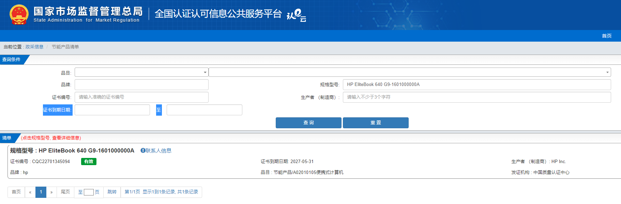The height and width of the screenshot is (204, 621).
Task: Click the next page » button
Action: (x=51, y=192)
